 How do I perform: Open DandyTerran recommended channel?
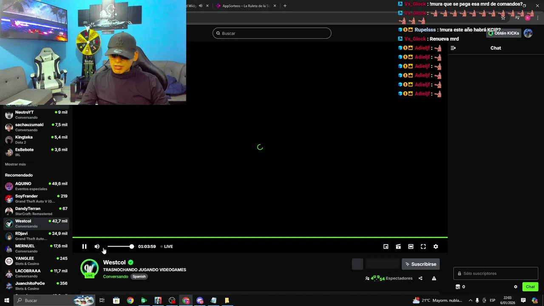pos(36,211)
